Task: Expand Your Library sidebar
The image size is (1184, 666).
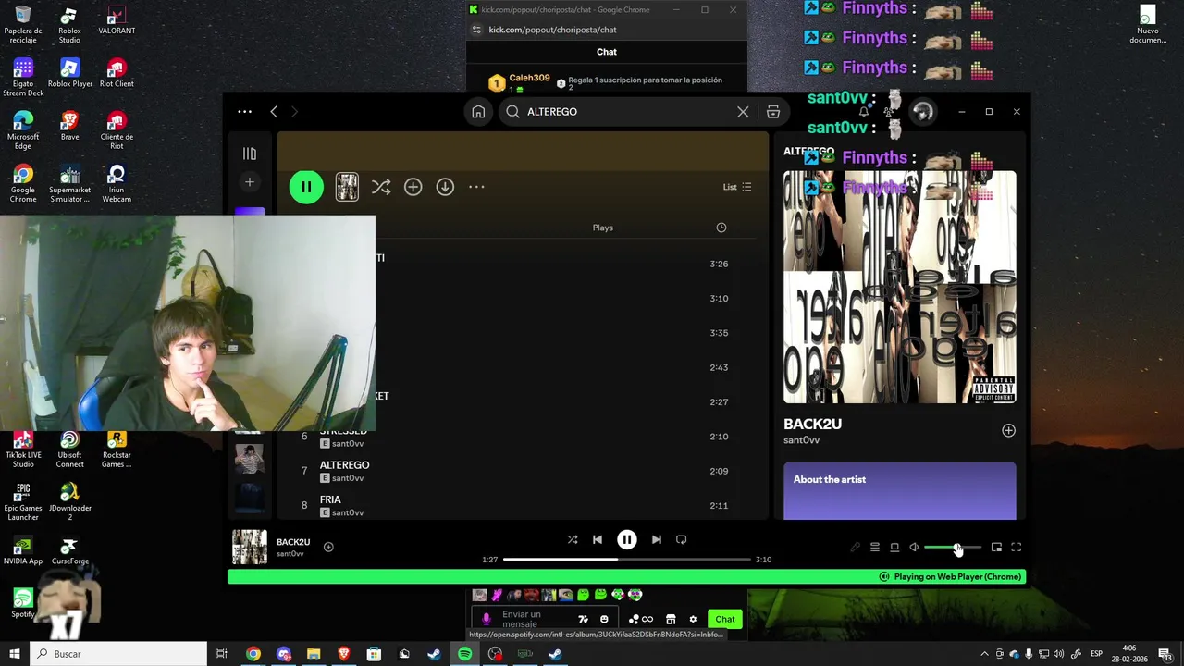Action: 249,154
